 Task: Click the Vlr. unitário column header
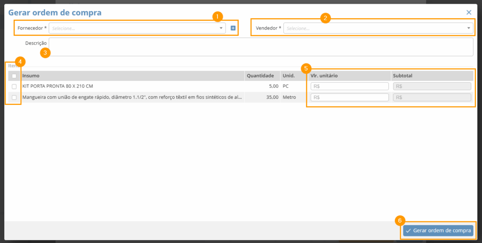(324, 76)
